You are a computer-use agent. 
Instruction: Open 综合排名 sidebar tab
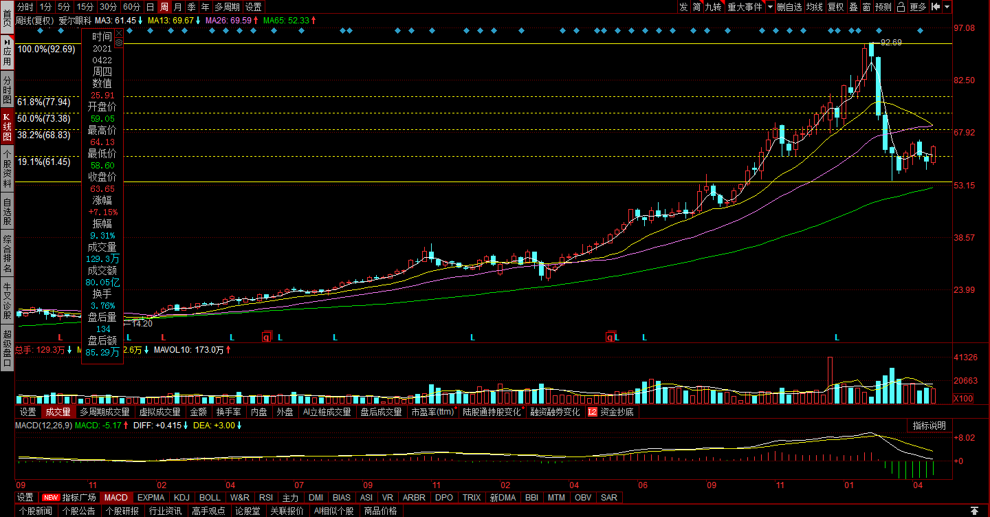pyautogui.click(x=7, y=254)
